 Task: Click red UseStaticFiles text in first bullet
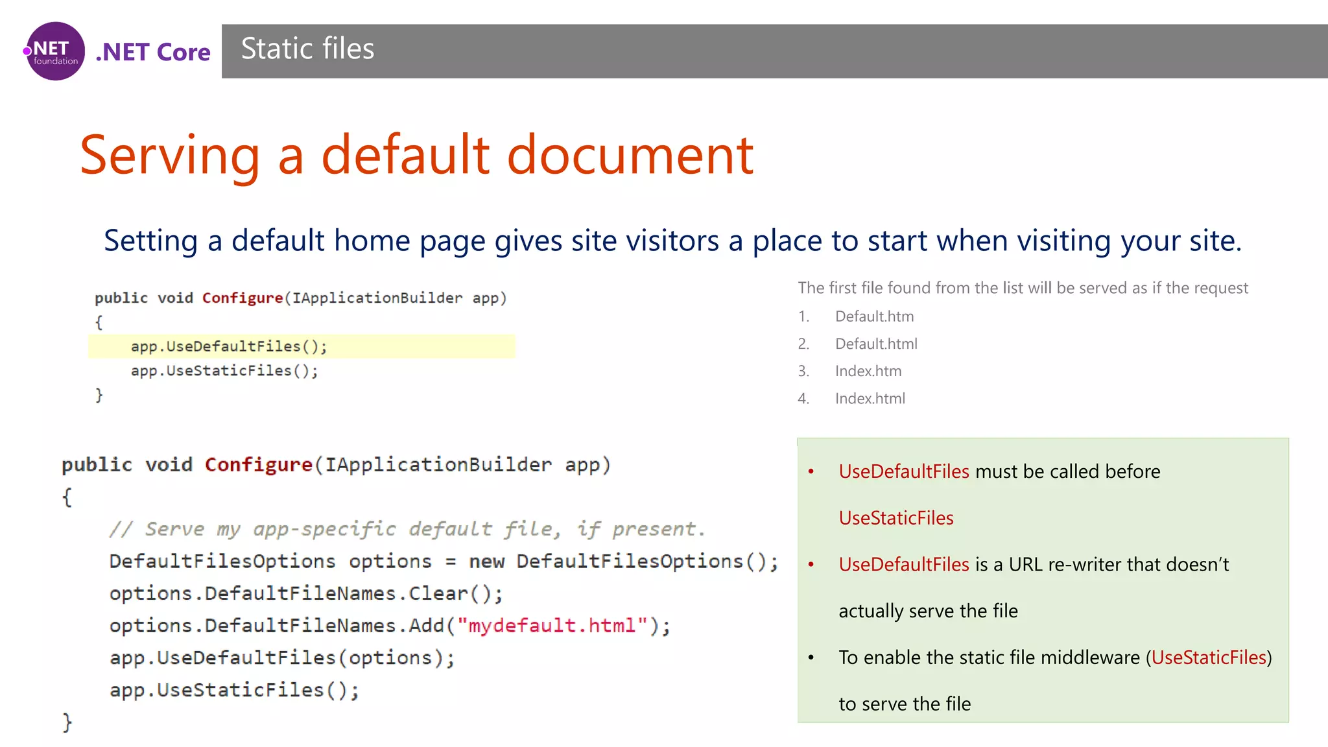(x=895, y=518)
